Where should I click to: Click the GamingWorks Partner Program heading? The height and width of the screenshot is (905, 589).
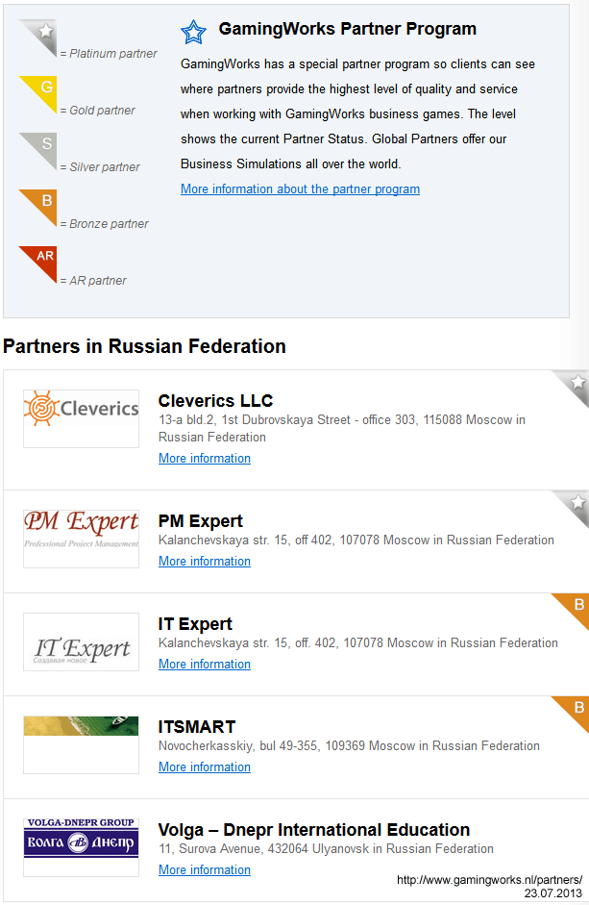[x=347, y=29]
